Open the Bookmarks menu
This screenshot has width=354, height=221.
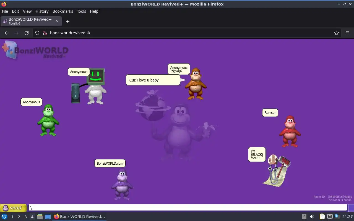63,11
